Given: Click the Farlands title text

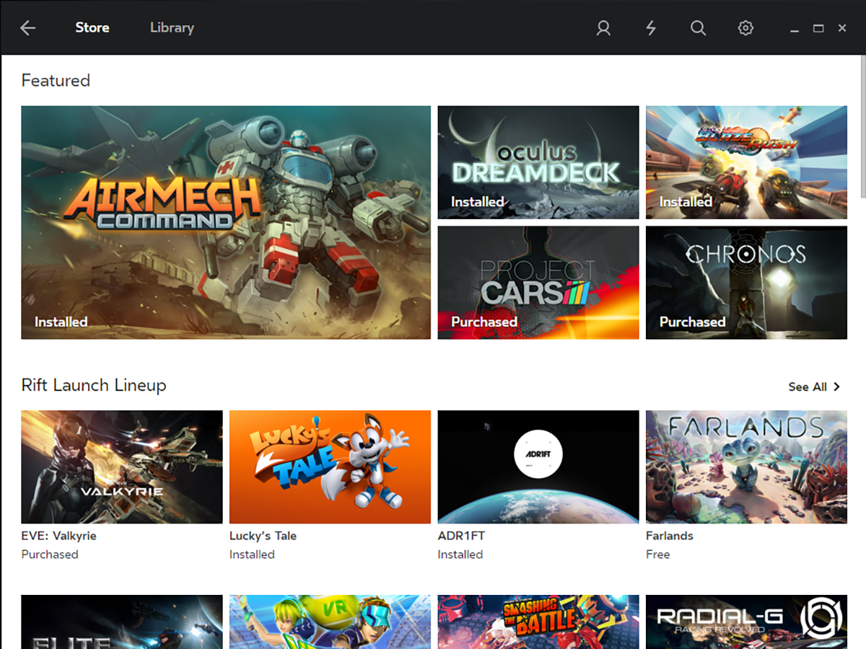Looking at the screenshot, I should click(x=669, y=536).
